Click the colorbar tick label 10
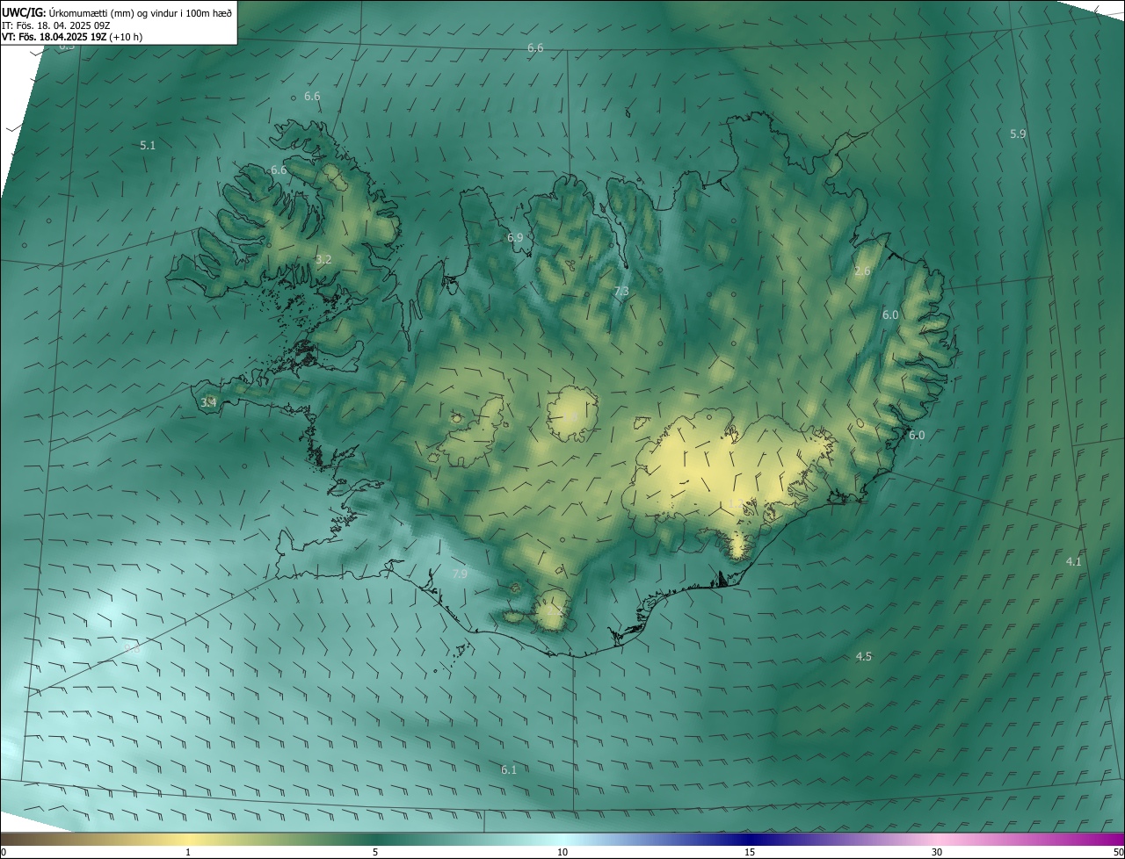This screenshot has width=1125, height=859. click(x=562, y=852)
